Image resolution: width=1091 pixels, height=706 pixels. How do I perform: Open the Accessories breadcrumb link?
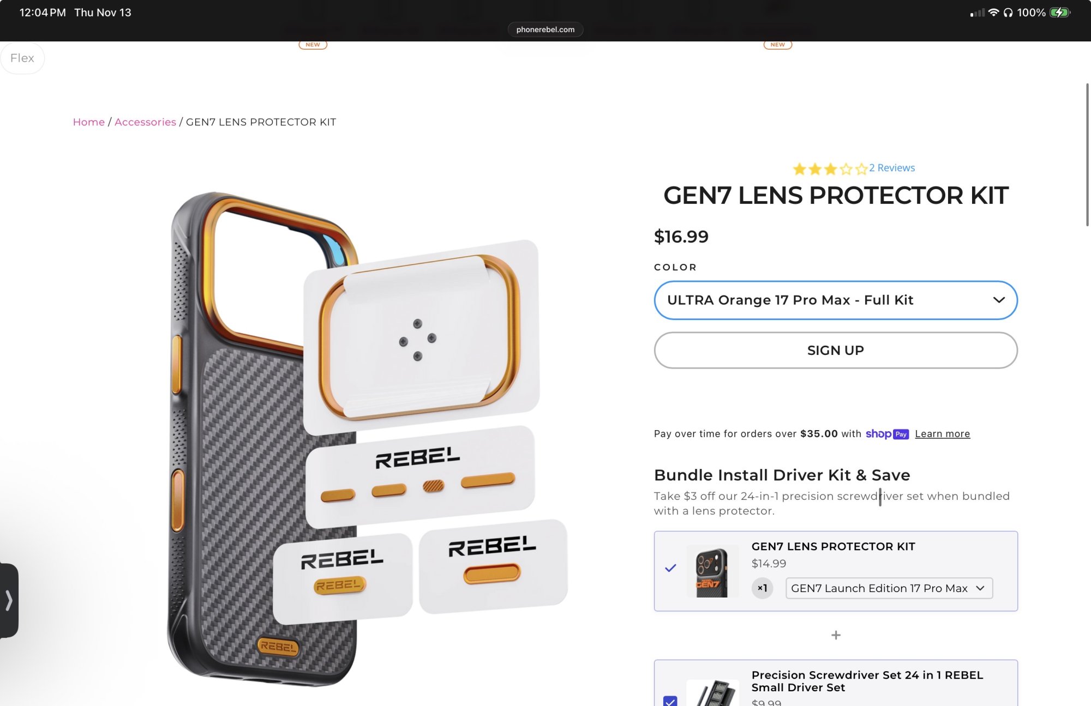click(x=145, y=122)
